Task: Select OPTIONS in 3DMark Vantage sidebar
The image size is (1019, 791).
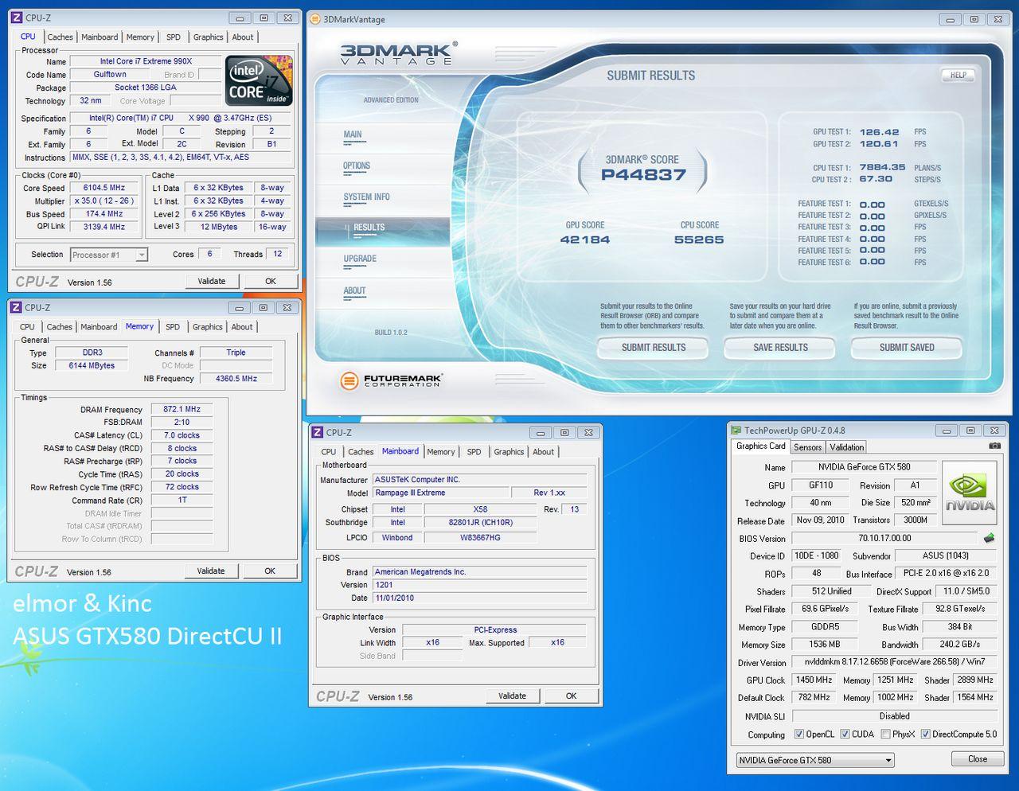Action: (x=357, y=166)
